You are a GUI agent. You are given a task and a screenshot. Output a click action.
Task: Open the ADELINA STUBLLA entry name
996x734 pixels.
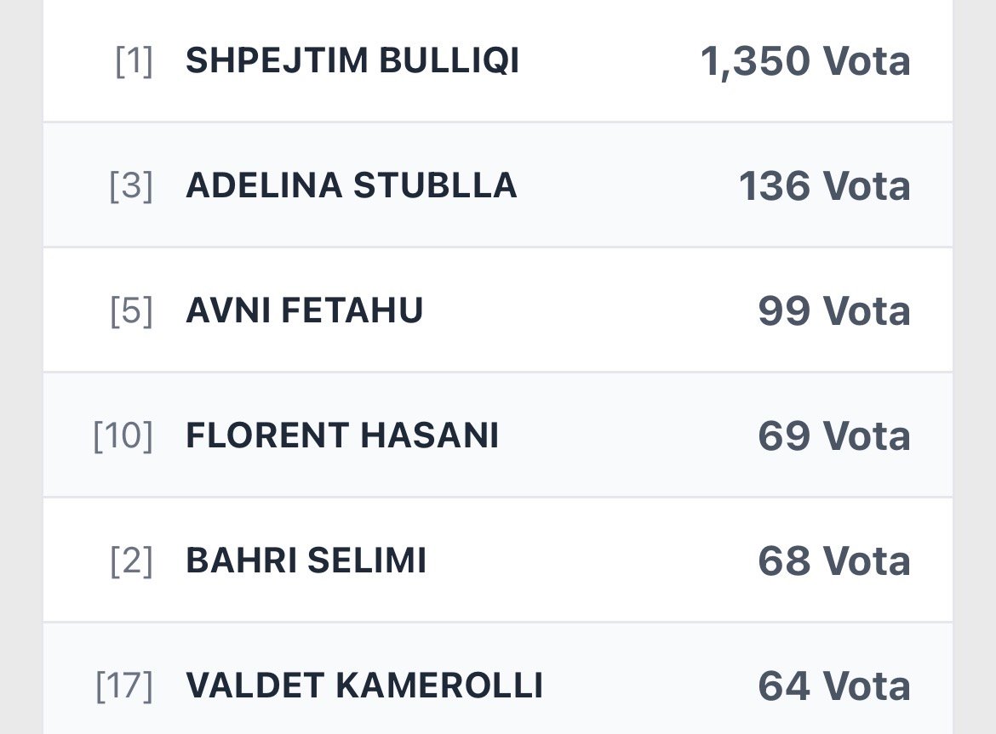(x=351, y=186)
